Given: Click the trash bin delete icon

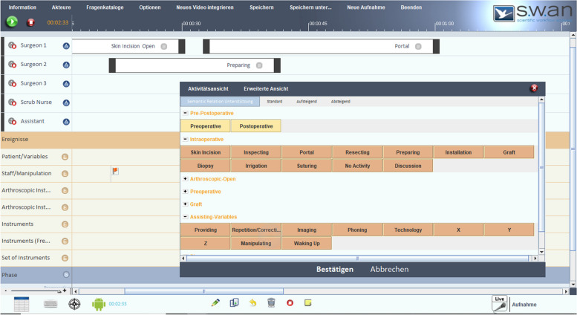Looking at the screenshot, I should [271, 303].
